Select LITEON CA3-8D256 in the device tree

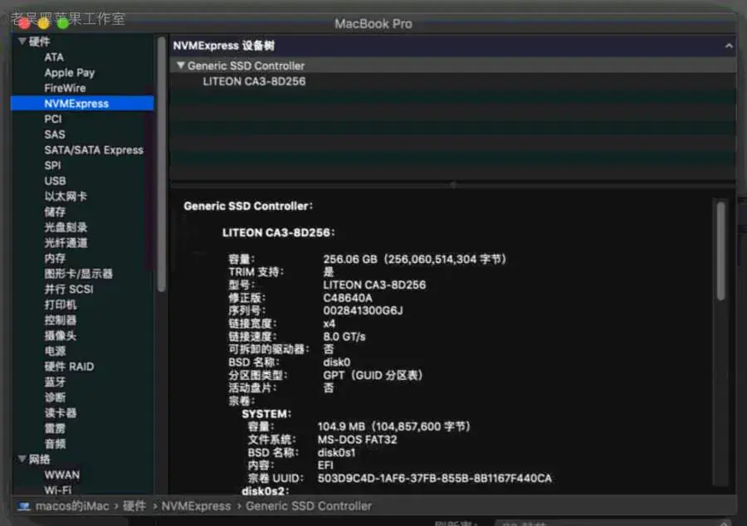255,81
